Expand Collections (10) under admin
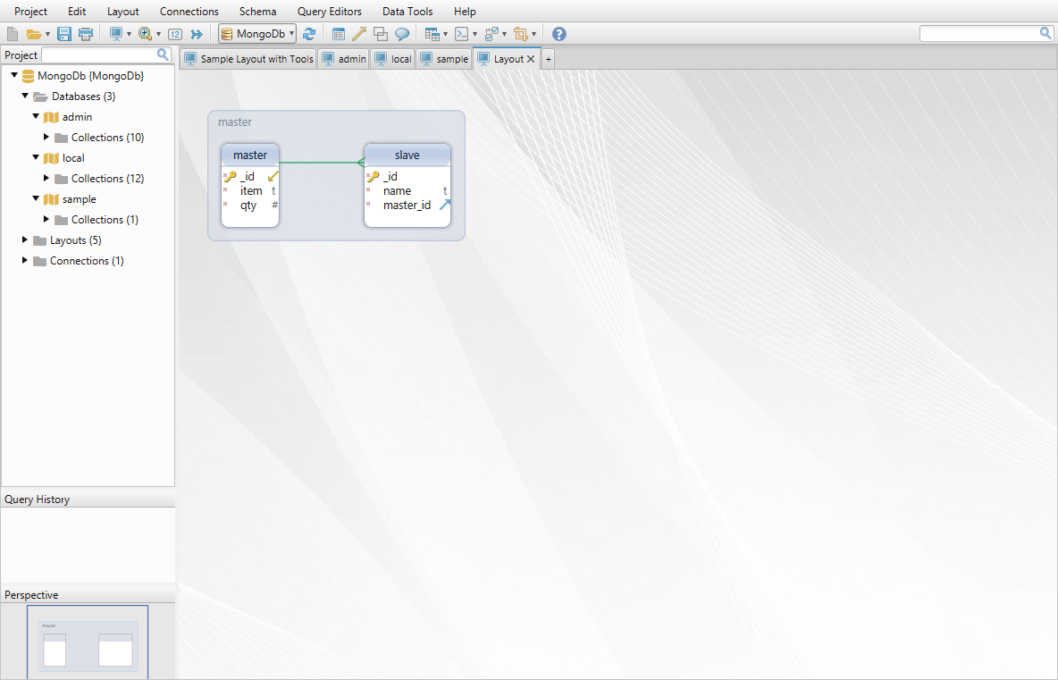Viewport: 1058px width, 680px height. (x=46, y=137)
